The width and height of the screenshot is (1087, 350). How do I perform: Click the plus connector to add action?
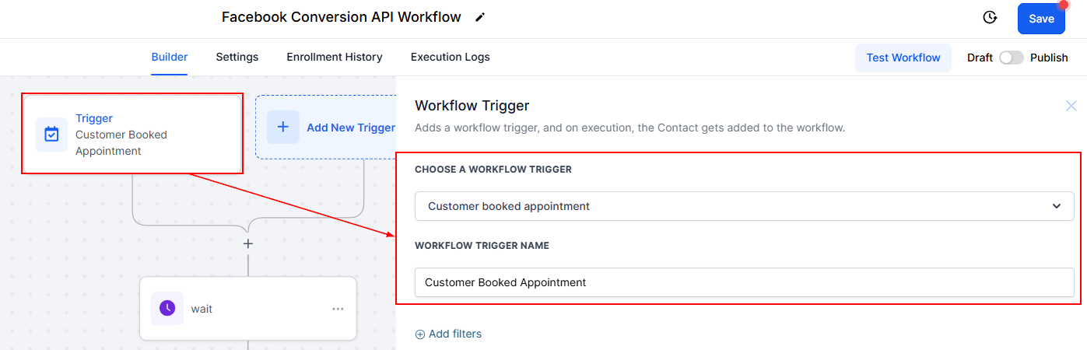(248, 243)
